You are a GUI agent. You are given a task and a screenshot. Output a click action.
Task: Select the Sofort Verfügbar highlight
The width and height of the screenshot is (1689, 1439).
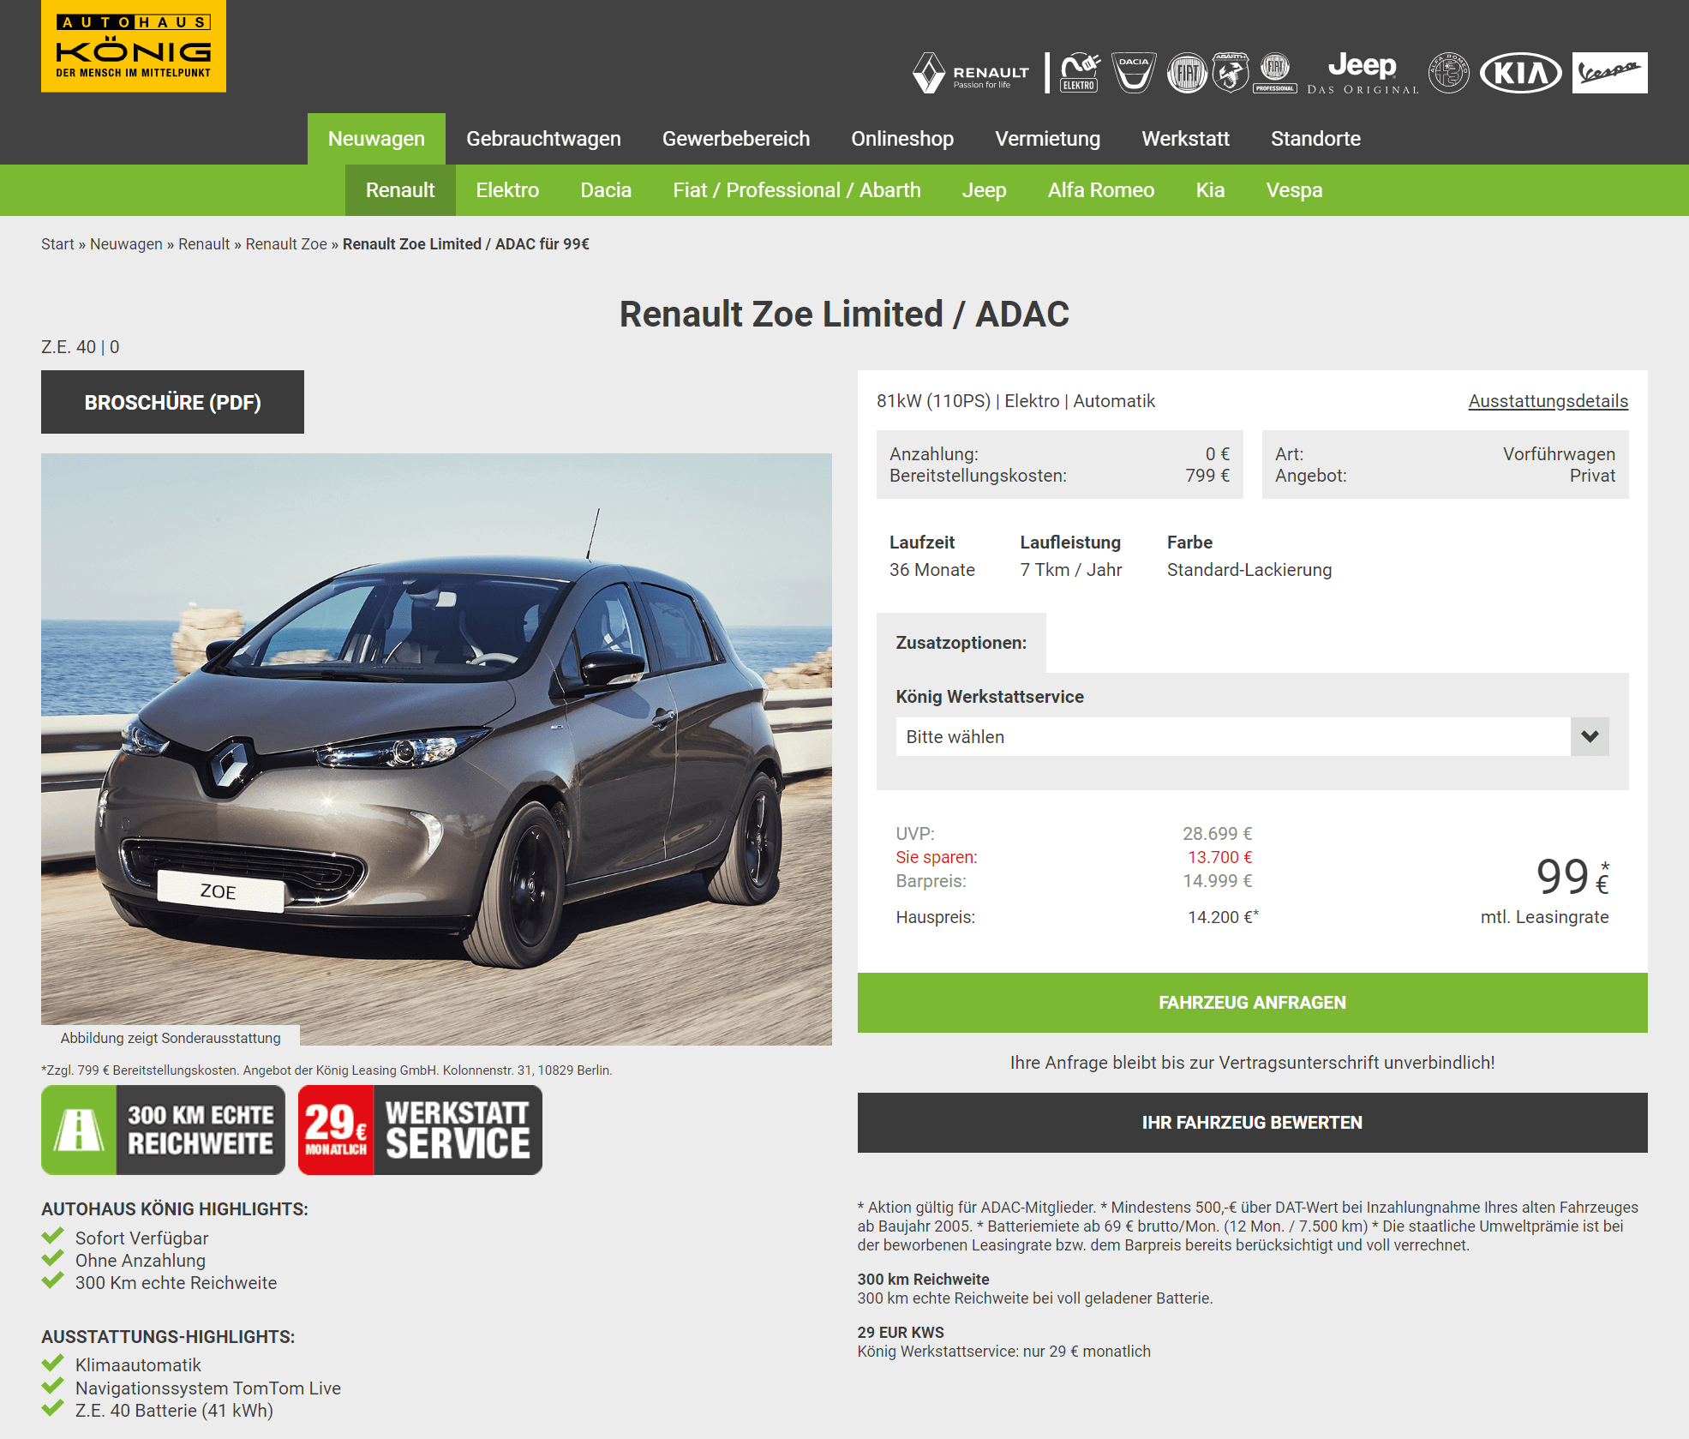pos(141,1238)
